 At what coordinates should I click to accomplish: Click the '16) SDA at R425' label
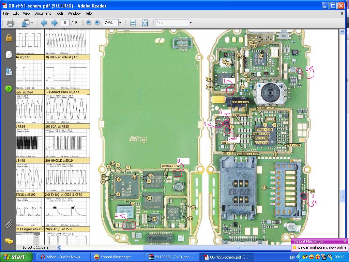[x=57, y=126]
